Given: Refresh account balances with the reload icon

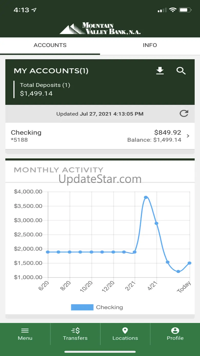Looking at the screenshot, I should tap(184, 113).
